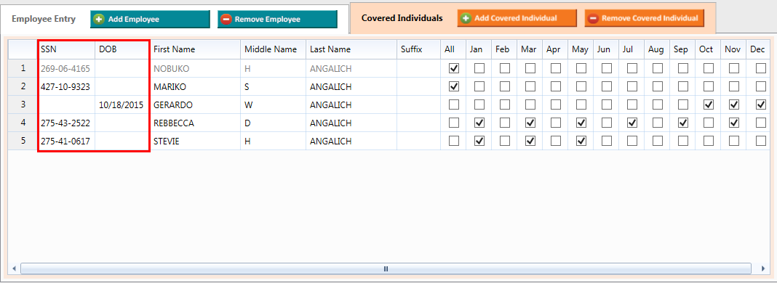
Task: Uncheck the Oct checkbox for GERARDO
Action: [x=709, y=104]
